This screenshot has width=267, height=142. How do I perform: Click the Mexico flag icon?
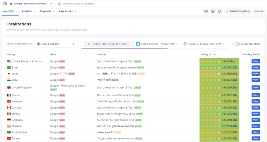click(x=9, y=114)
